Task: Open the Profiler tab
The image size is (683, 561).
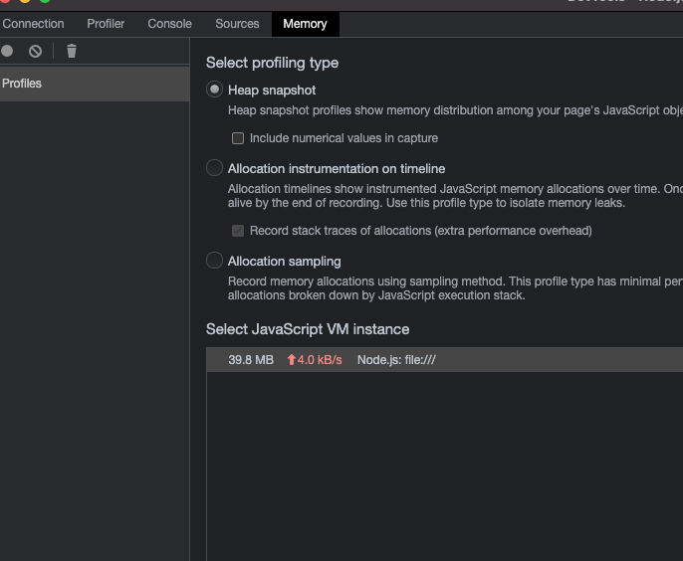Action: (106, 24)
